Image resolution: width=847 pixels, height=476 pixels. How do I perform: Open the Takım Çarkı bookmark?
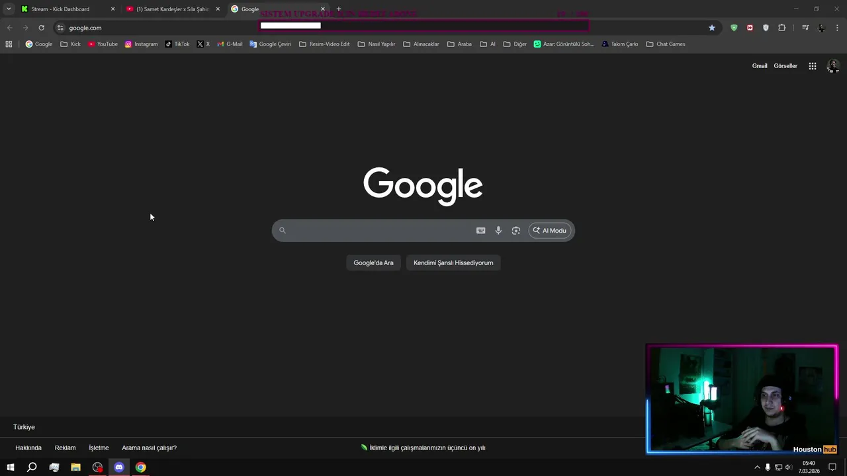pos(619,44)
